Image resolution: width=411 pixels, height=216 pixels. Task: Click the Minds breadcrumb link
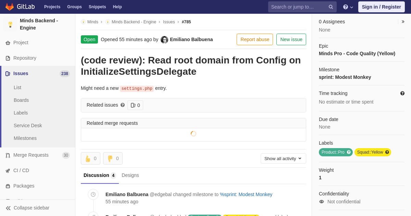(x=93, y=22)
